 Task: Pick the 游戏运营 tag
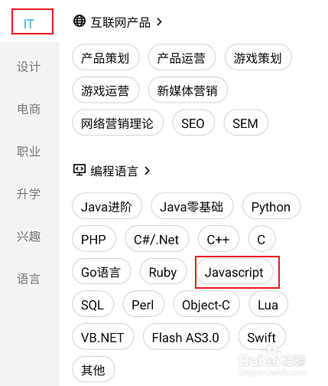(106, 90)
